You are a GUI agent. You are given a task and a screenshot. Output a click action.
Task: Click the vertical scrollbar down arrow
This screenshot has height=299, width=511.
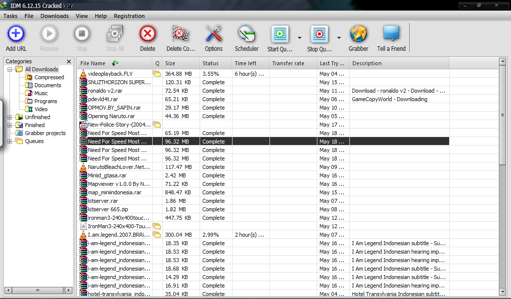click(502, 292)
